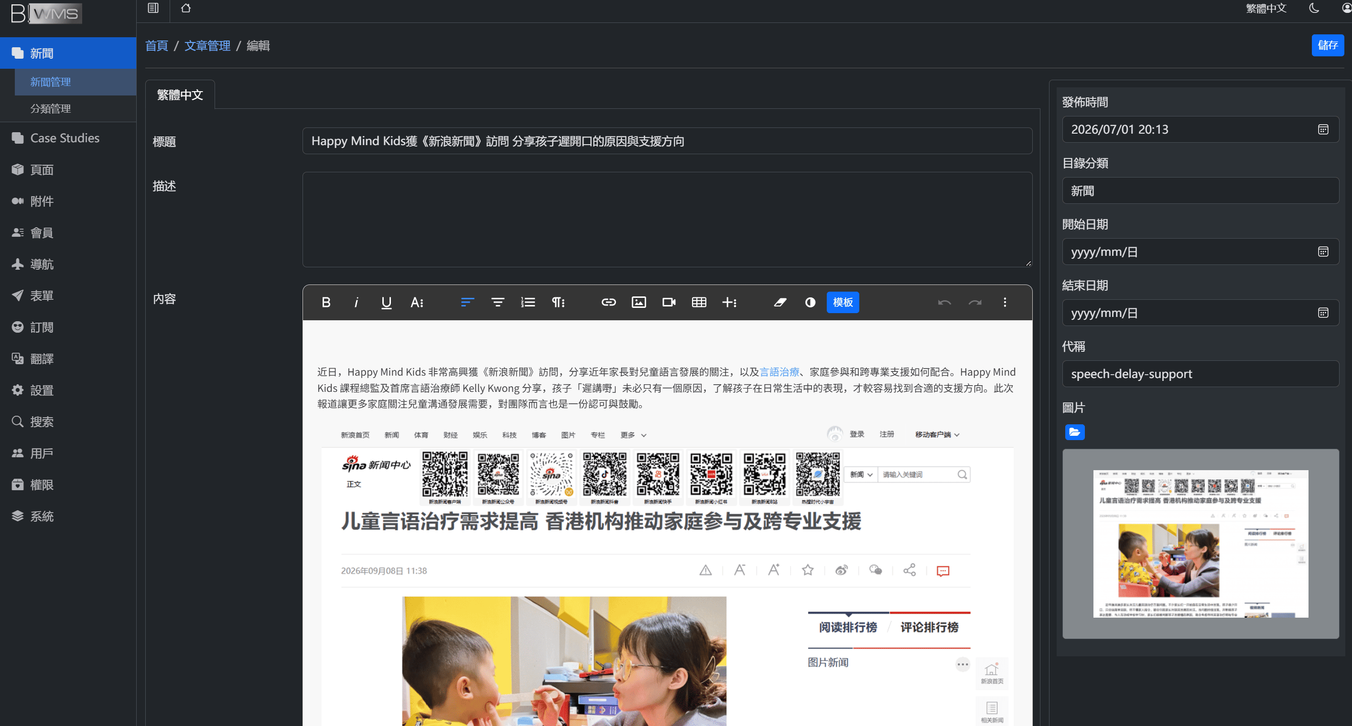Click the folder icon under 圖片

coord(1074,432)
